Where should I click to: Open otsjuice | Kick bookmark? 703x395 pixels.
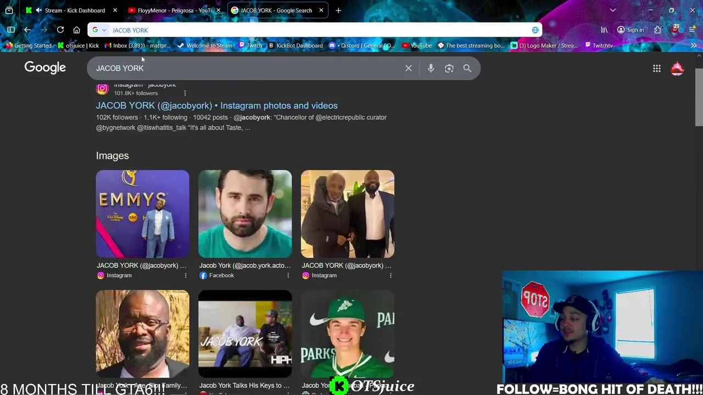78,46
